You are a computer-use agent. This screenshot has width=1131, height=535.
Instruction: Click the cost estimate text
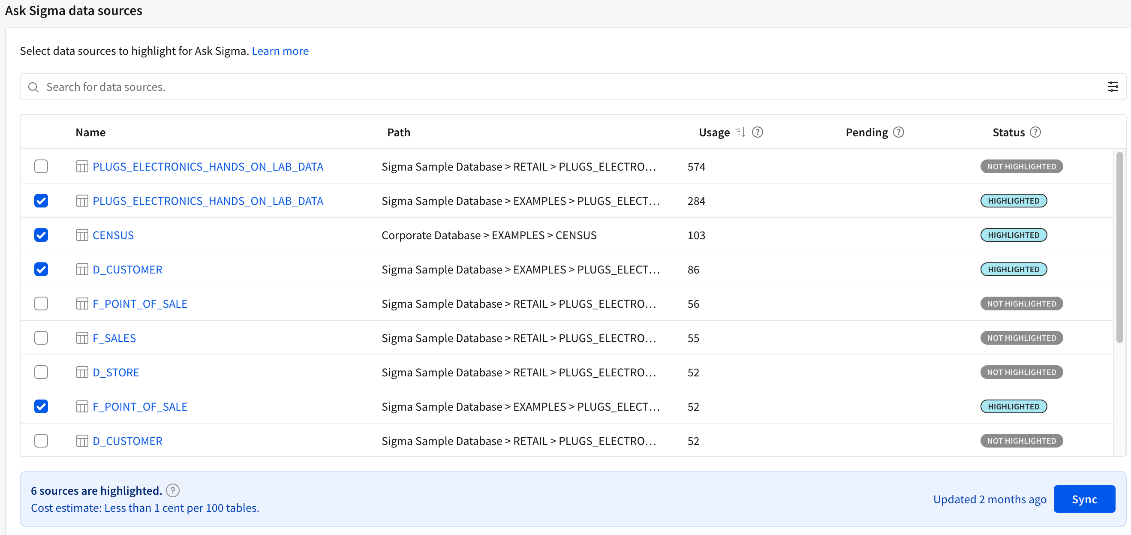pyautogui.click(x=145, y=508)
